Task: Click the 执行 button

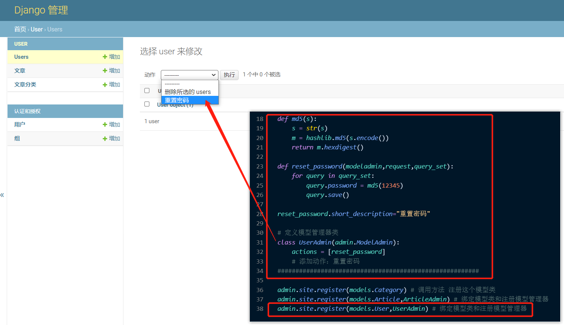Action: pos(229,75)
